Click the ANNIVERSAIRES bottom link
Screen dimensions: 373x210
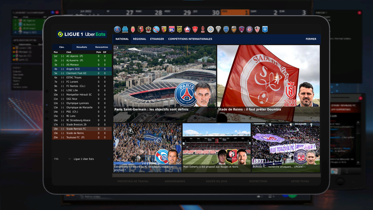(175, 181)
